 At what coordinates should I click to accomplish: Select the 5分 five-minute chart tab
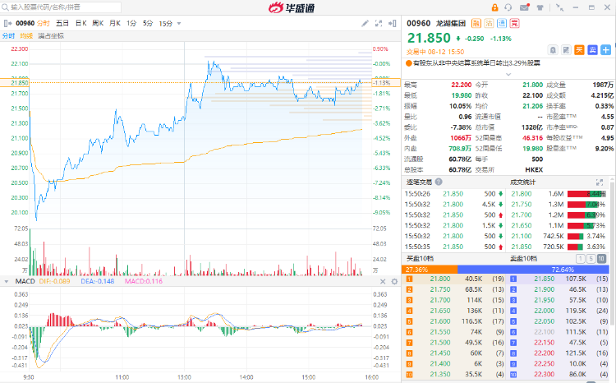point(148,23)
